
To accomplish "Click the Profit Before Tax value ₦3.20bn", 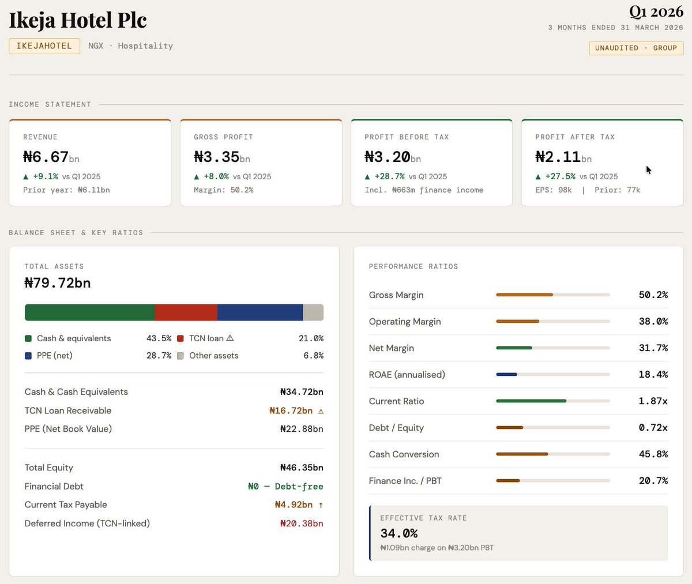I will tap(393, 157).
